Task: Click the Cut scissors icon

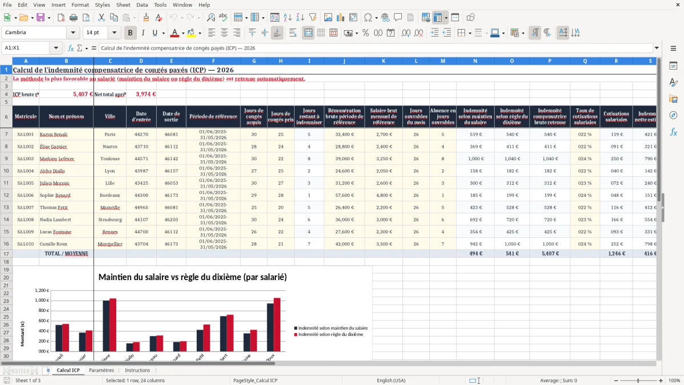Action: point(101,18)
